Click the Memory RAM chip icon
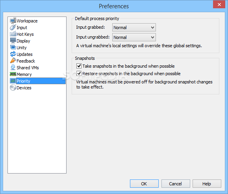Viewport: 228px width, 194px height. coord(13,74)
